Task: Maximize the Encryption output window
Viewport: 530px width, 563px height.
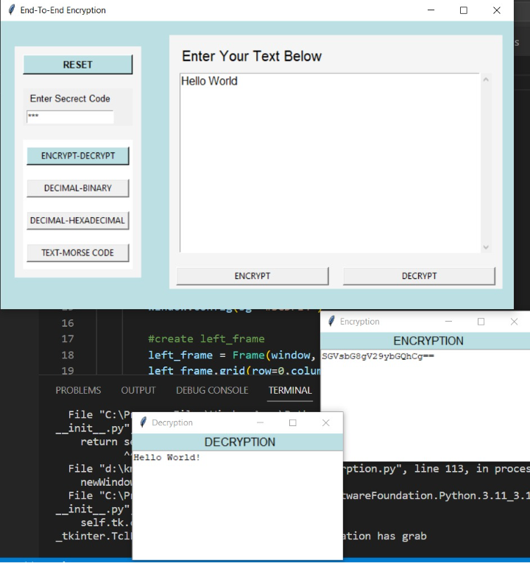Action: (481, 322)
